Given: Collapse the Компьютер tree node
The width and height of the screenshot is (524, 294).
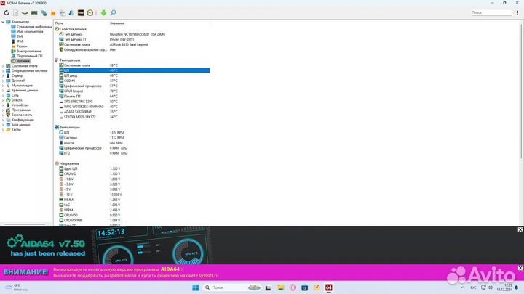Looking at the screenshot, I should [3, 22].
